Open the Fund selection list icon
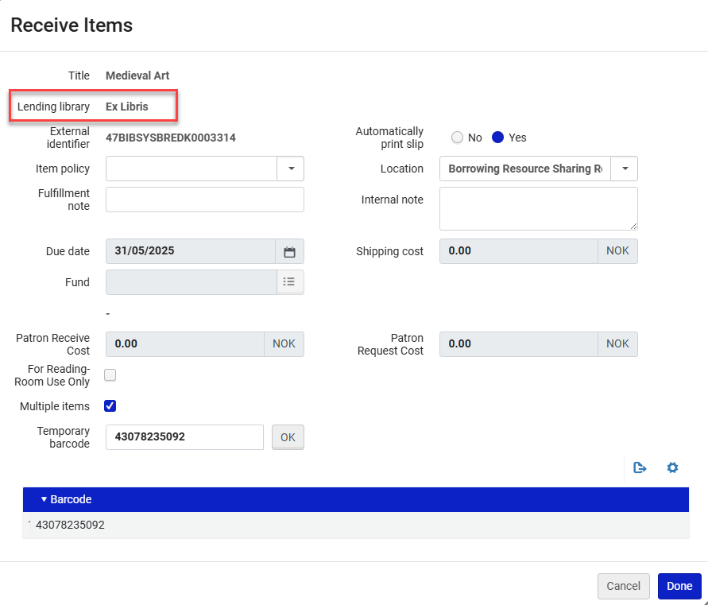Screen dimensions: 708x605 pyautogui.click(x=289, y=282)
